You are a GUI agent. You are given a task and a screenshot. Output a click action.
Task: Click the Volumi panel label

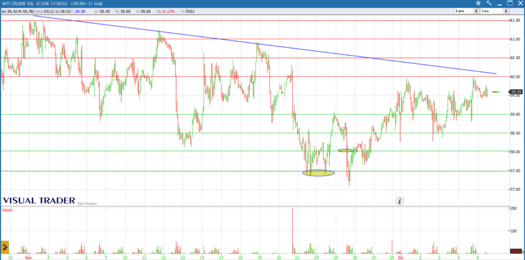coord(6,210)
